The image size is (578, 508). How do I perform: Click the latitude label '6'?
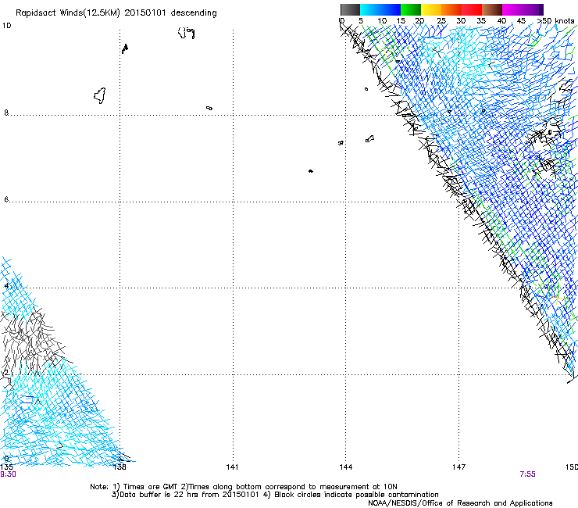pyautogui.click(x=6, y=199)
